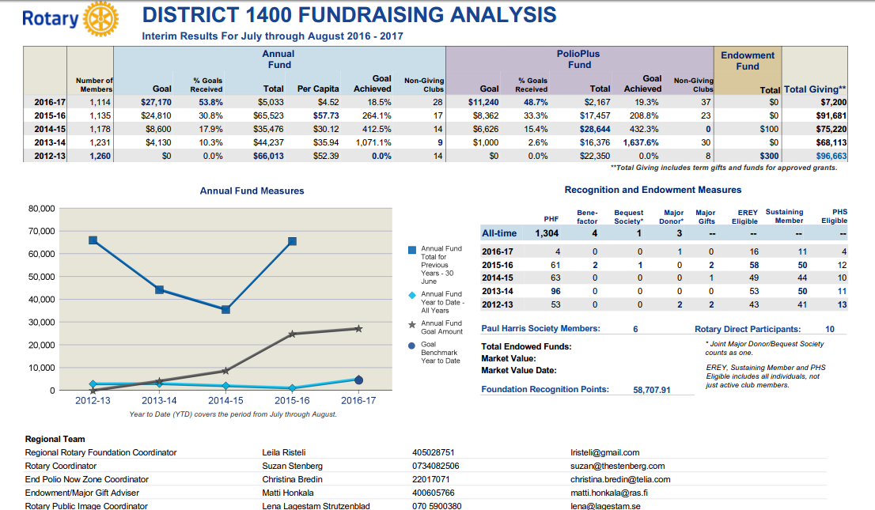
Task: Click the Paul Harris Society Members label
Action: click(540, 329)
